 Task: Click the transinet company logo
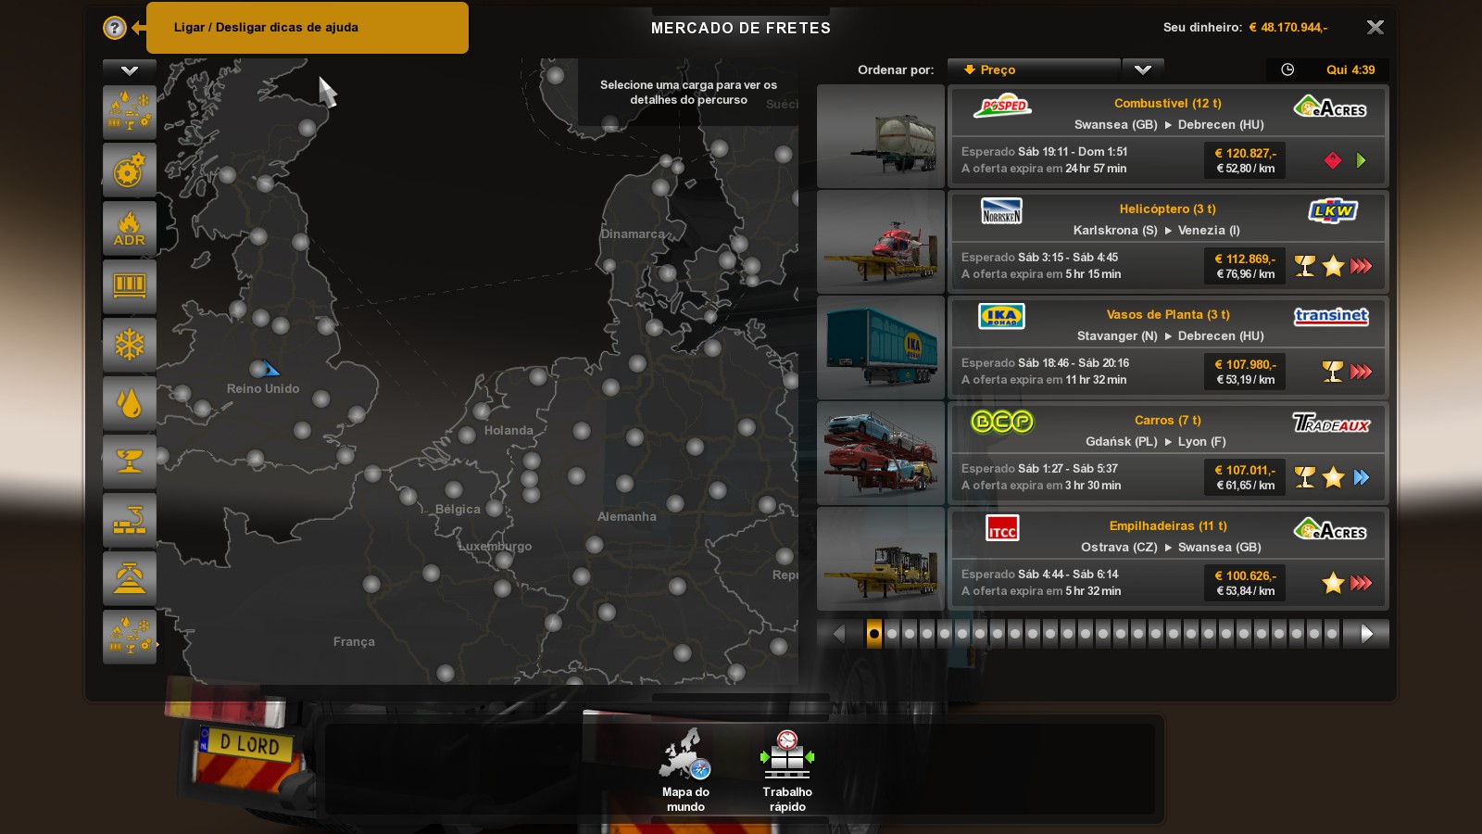1331,316
